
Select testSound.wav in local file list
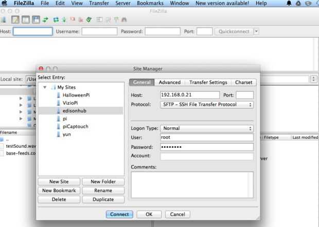(19, 146)
